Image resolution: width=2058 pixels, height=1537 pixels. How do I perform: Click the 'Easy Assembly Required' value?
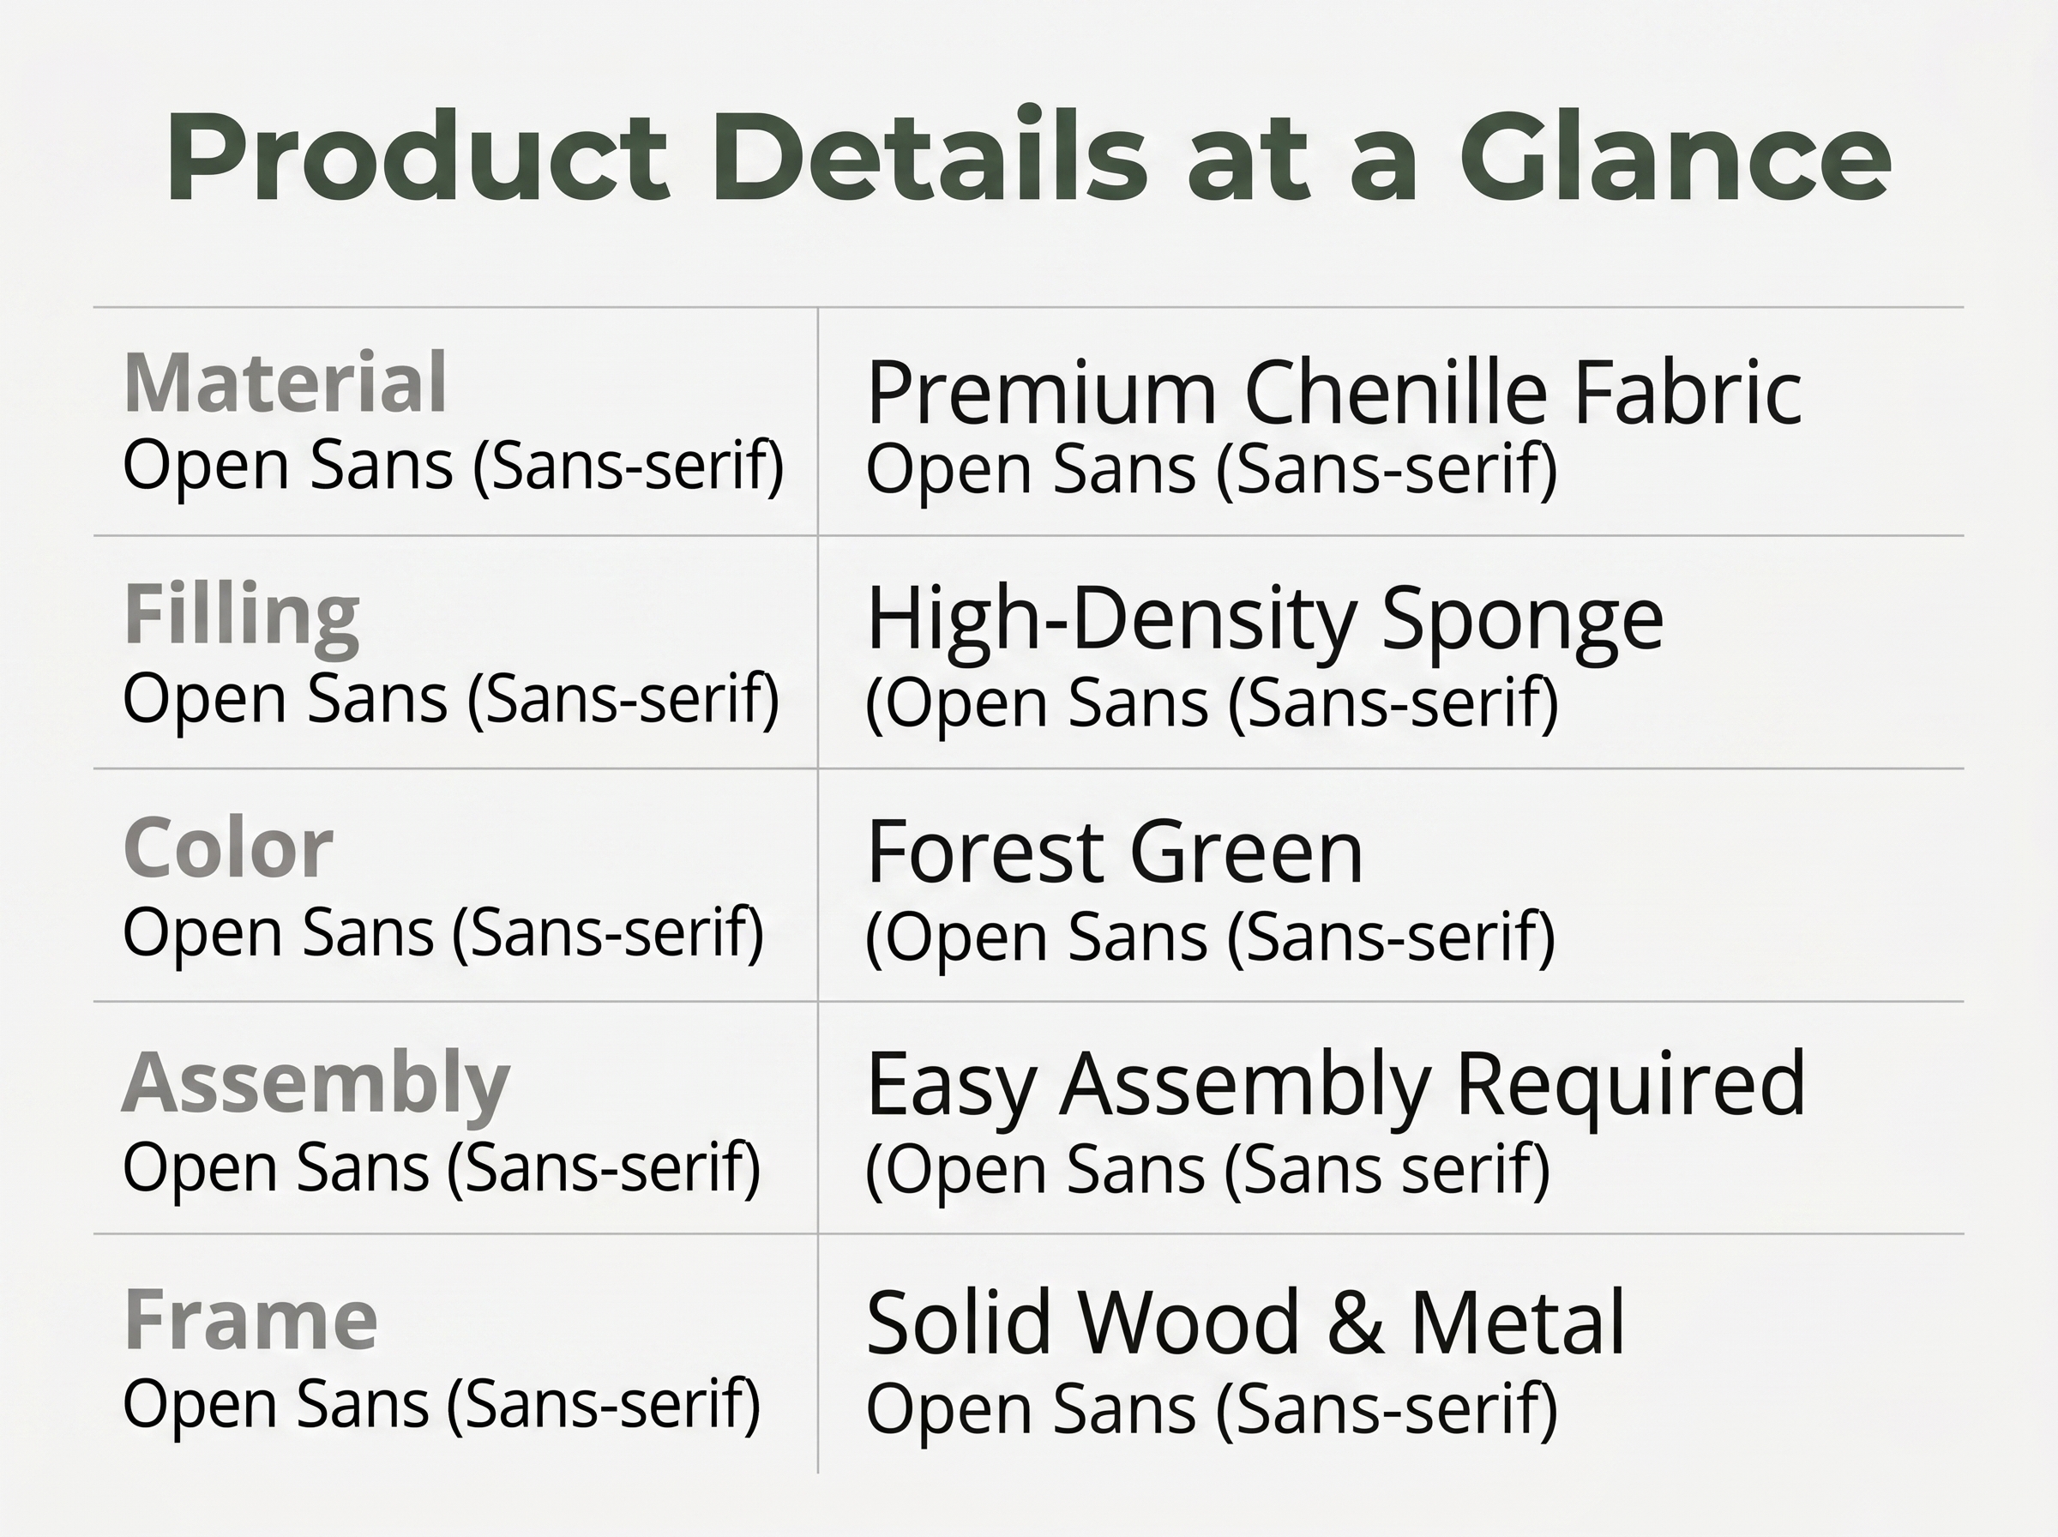pyautogui.click(x=1335, y=1088)
